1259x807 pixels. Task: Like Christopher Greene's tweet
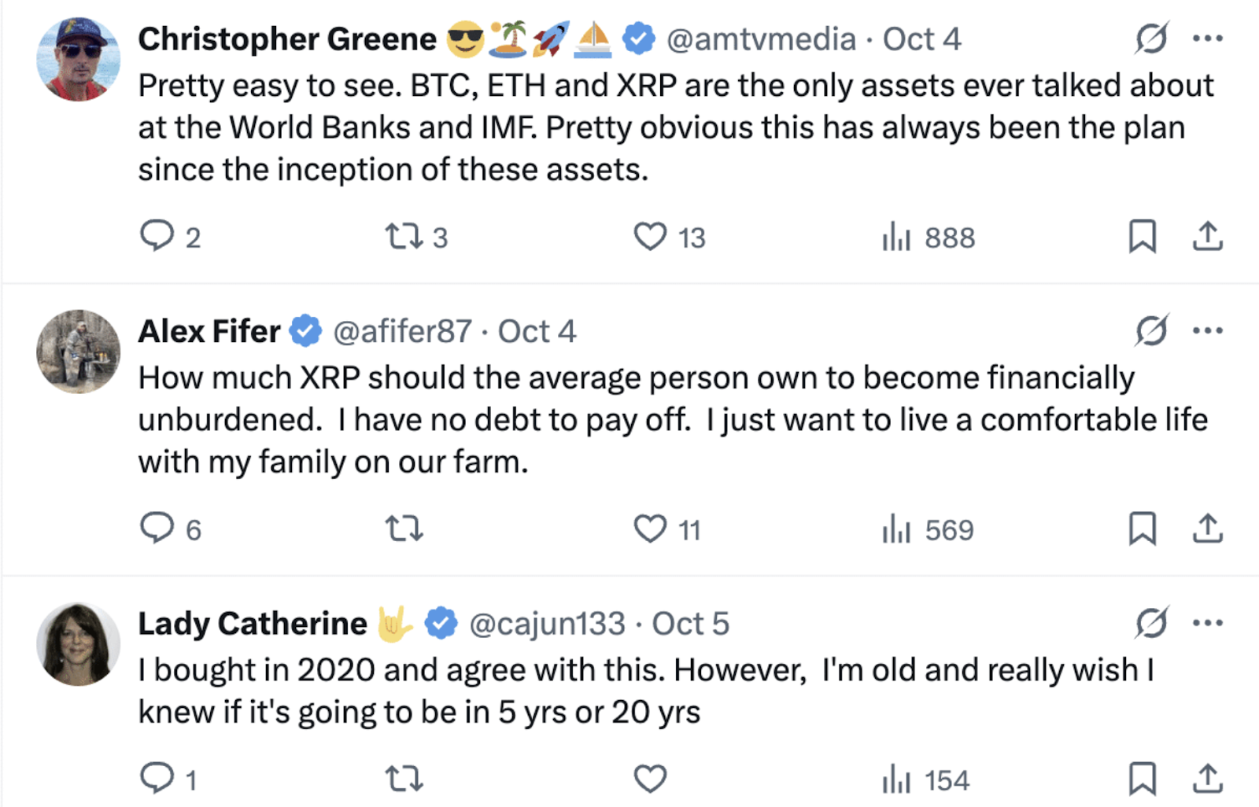point(650,236)
